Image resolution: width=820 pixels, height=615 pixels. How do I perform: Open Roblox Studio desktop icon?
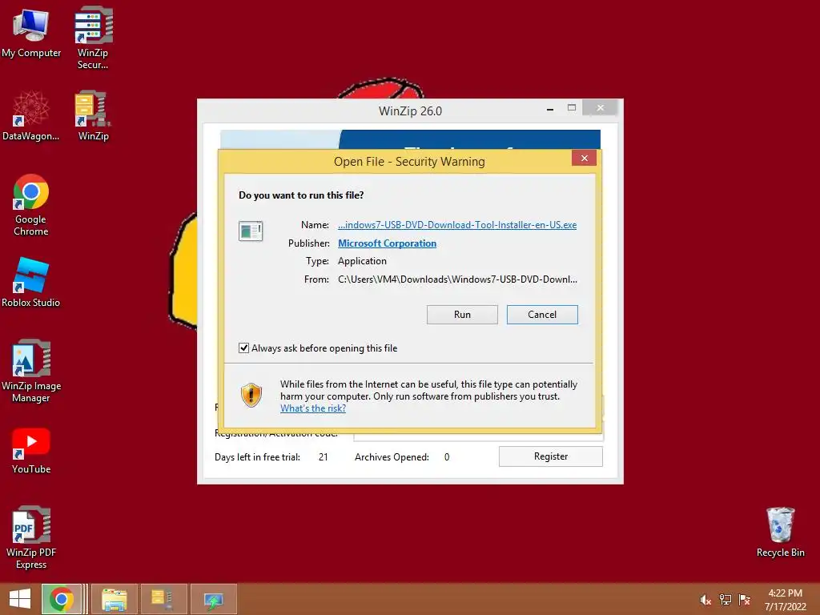point(31,283)
